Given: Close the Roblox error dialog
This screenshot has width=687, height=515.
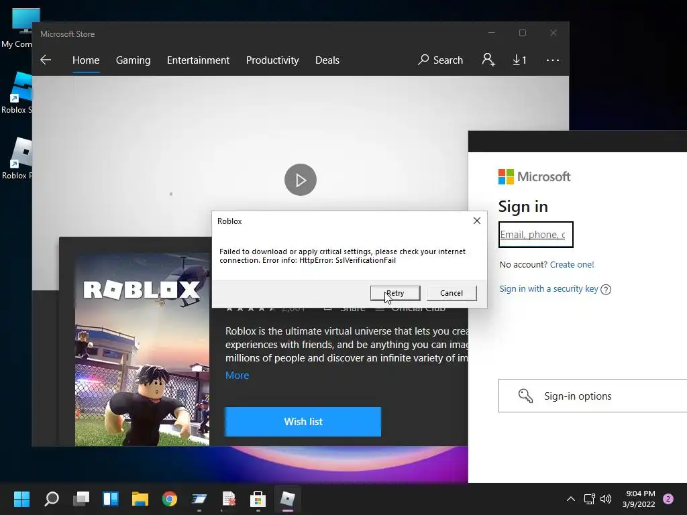Looking at the screenshot, I should 477,221.
